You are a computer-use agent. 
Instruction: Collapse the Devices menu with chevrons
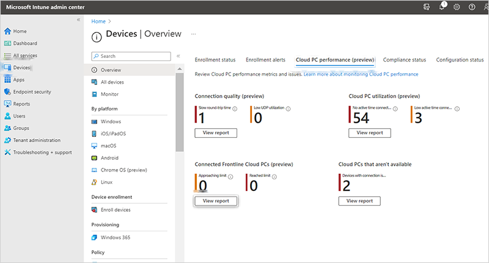pos(178,56)
